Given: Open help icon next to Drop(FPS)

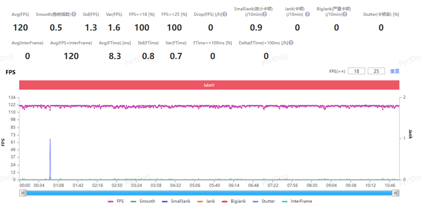Looking at the screenshot, I should [225, 15].
